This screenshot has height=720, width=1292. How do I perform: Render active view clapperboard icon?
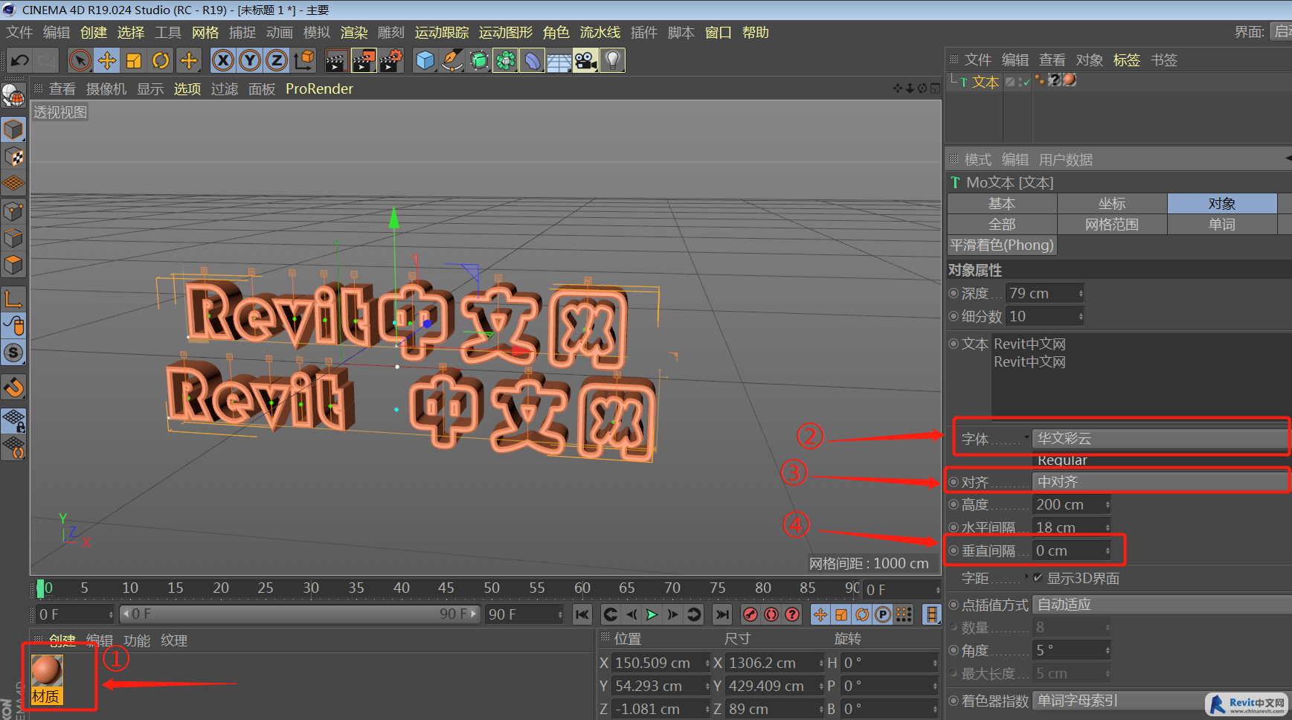coord(336,60)
